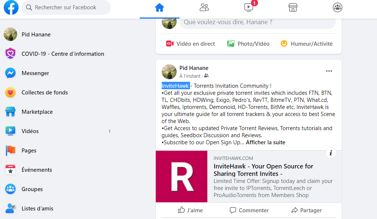
Task: Click the Messenger icon in sidebar
Action: pyautogui.click(x=10, y=73)
